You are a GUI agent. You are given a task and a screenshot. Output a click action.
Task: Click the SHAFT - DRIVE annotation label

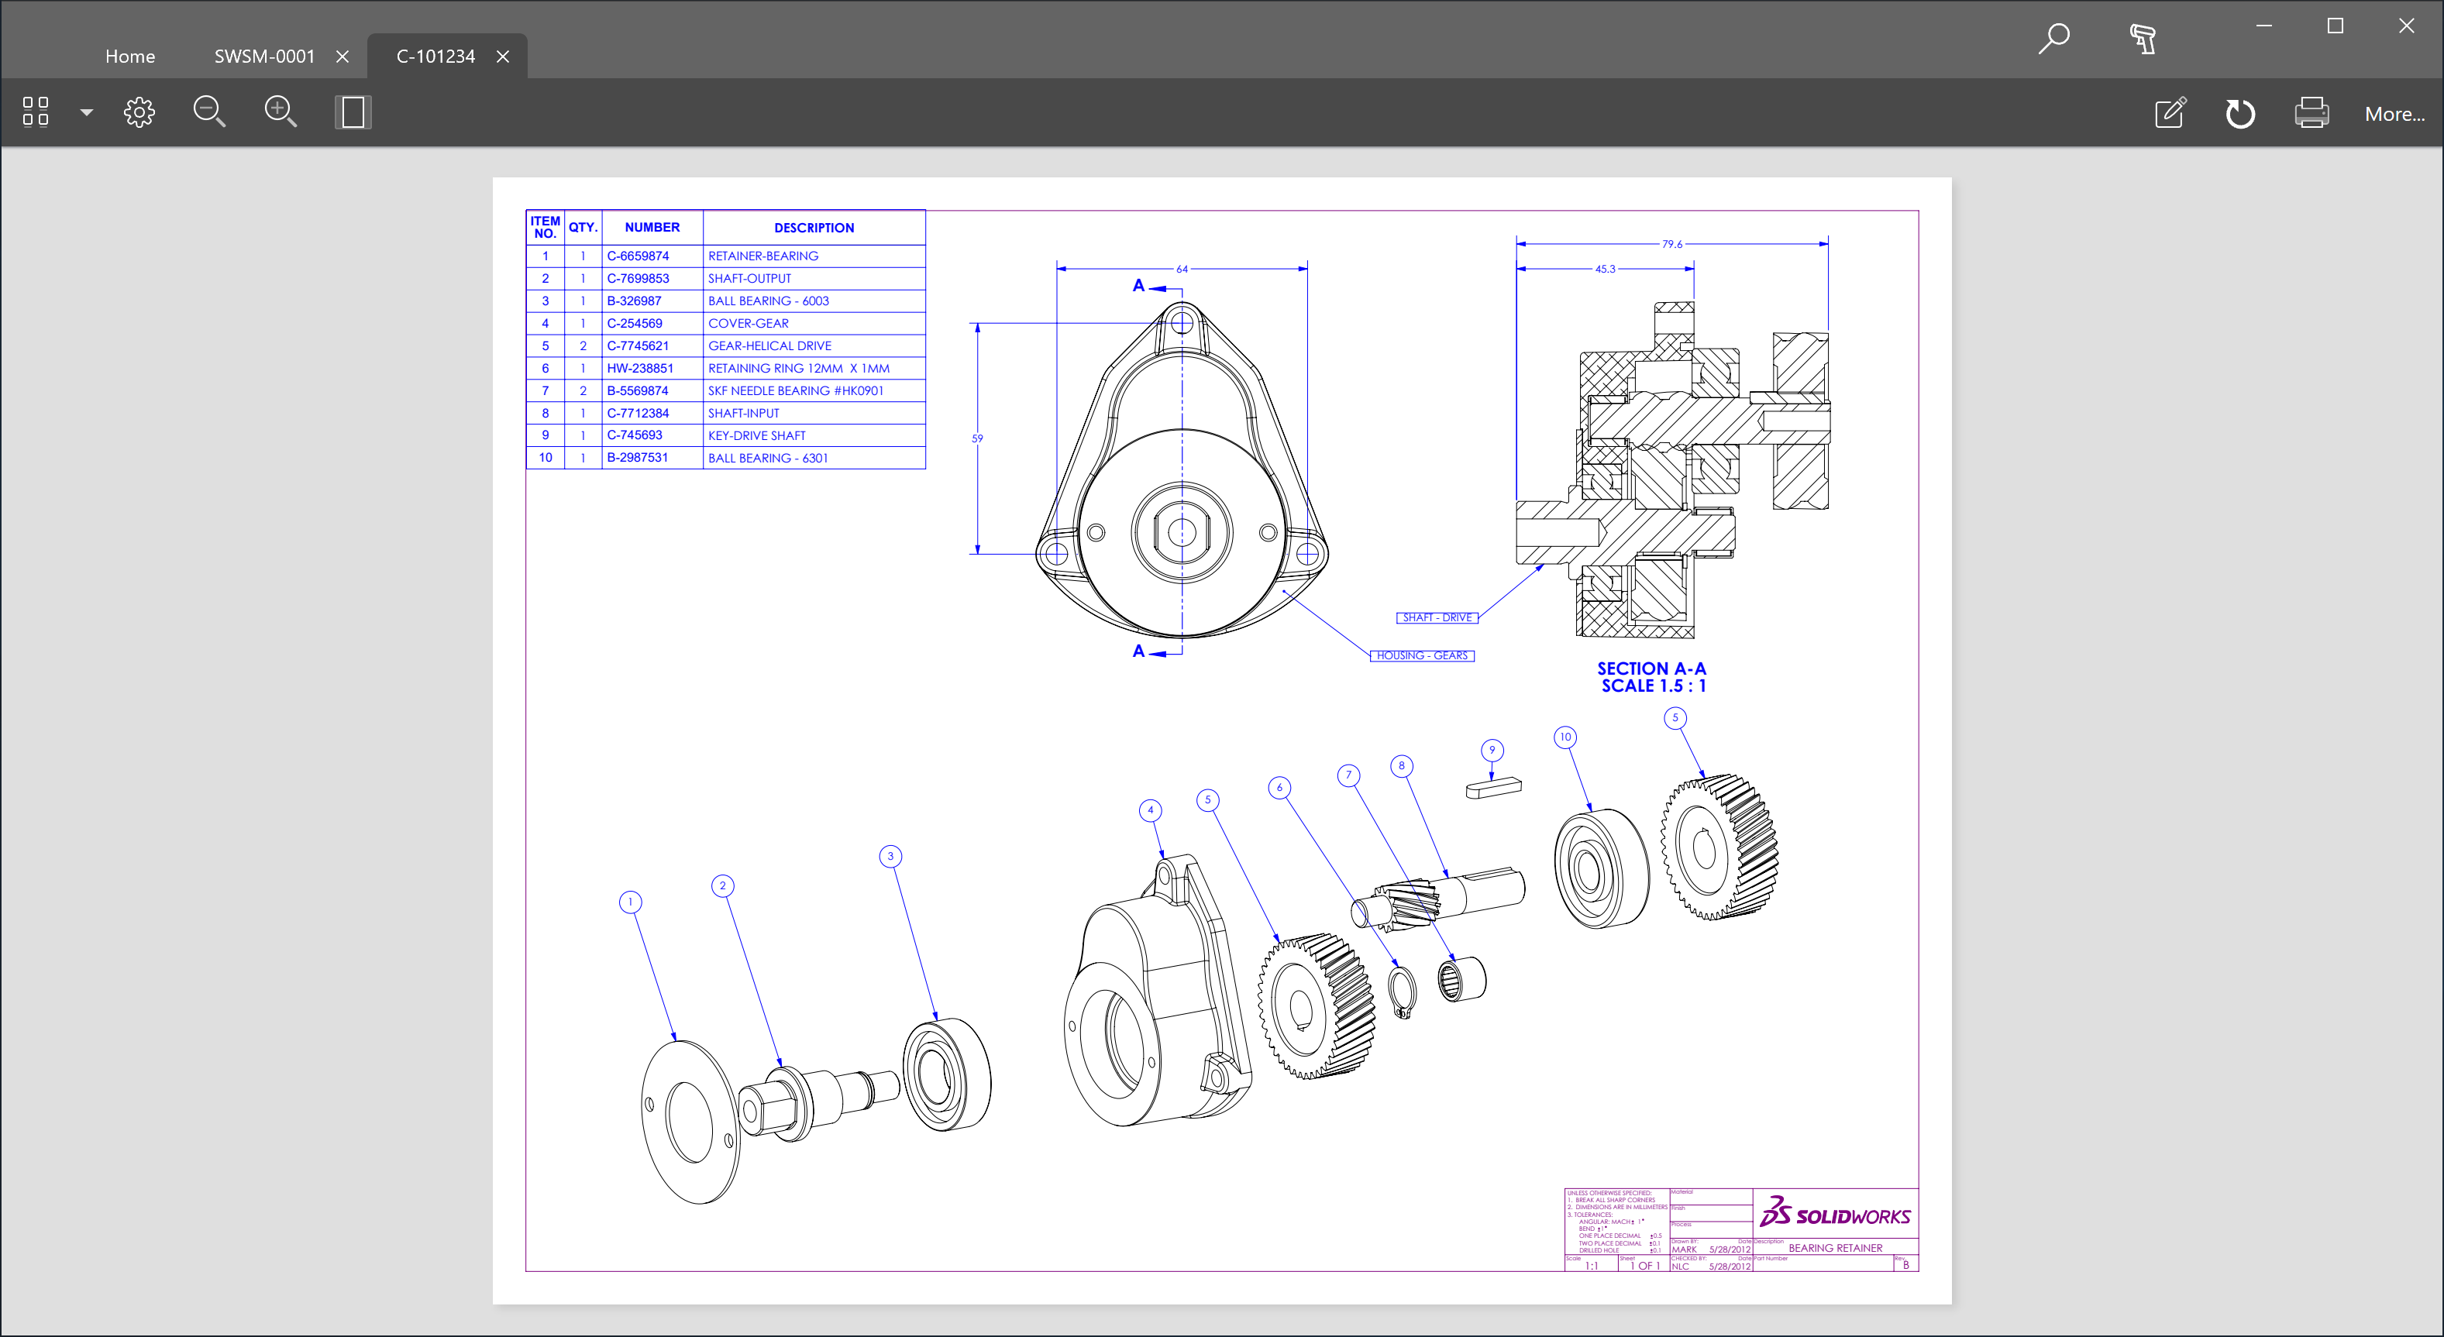1437,617
